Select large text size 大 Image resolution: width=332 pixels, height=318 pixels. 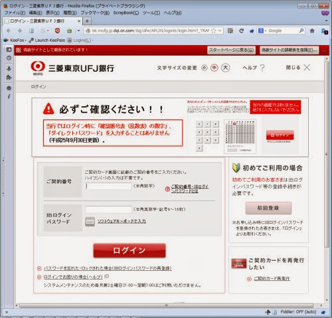226,68
